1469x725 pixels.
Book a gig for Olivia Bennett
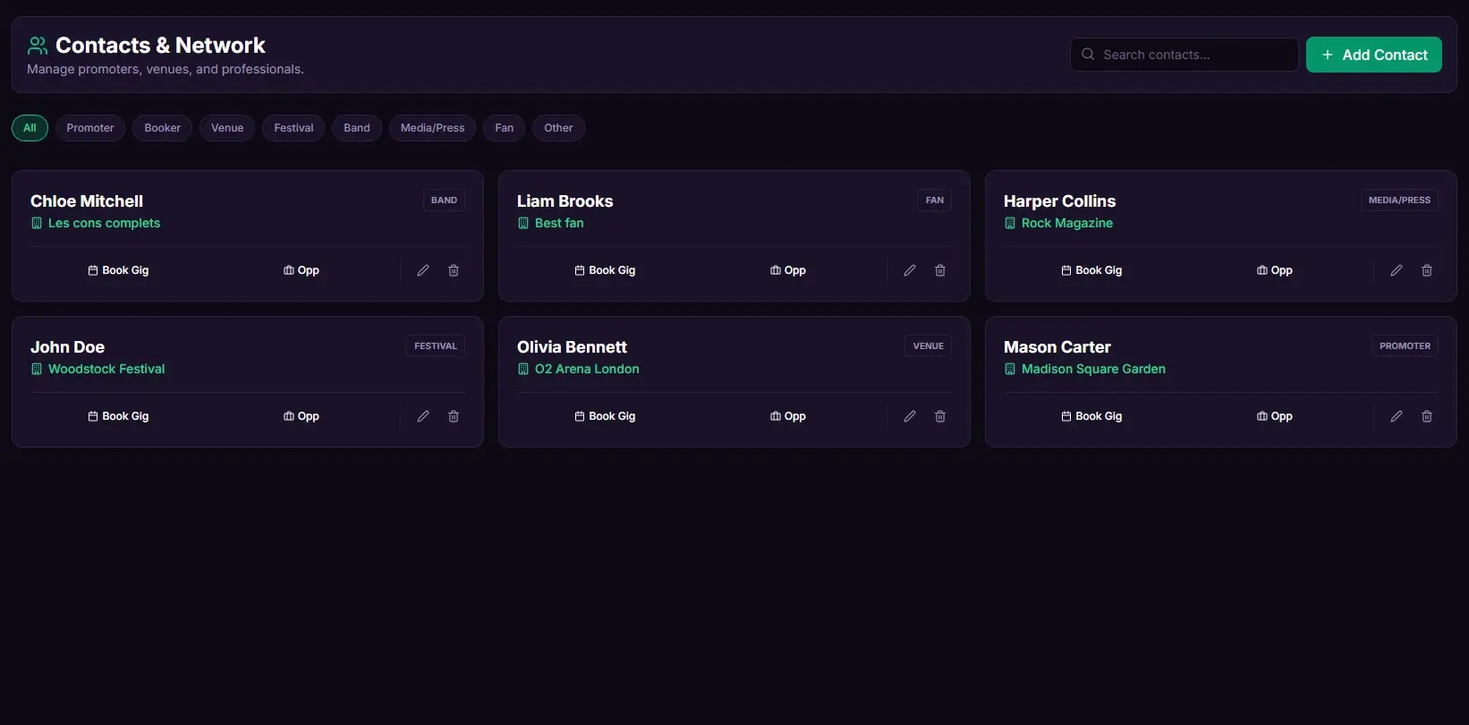coord(605,416)
